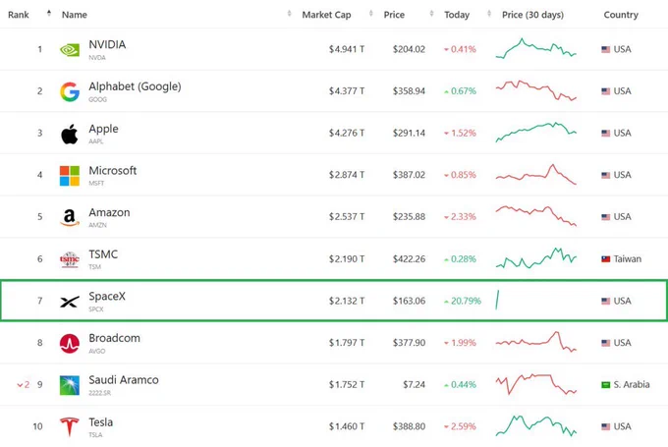The height and width of the screenshot is (447, 668).
Task: Click TSMC's 30-day price chart
Action: click(x=536, y=257)
